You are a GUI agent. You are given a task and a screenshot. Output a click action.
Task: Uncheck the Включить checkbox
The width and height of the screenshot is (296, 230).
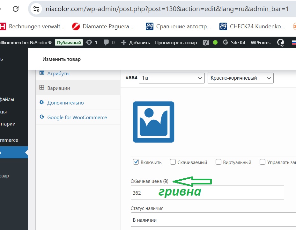click(x=136, y=162)
